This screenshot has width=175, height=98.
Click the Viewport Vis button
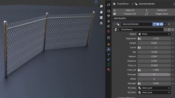click(x=128, y=14)
